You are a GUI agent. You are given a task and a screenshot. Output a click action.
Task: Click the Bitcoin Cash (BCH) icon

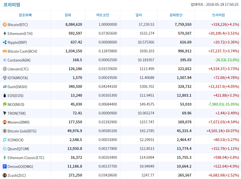[5, 51]
